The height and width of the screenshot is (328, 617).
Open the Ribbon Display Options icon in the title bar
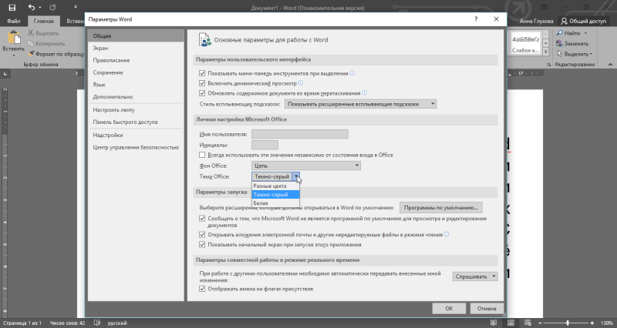[x=544, y=8]
